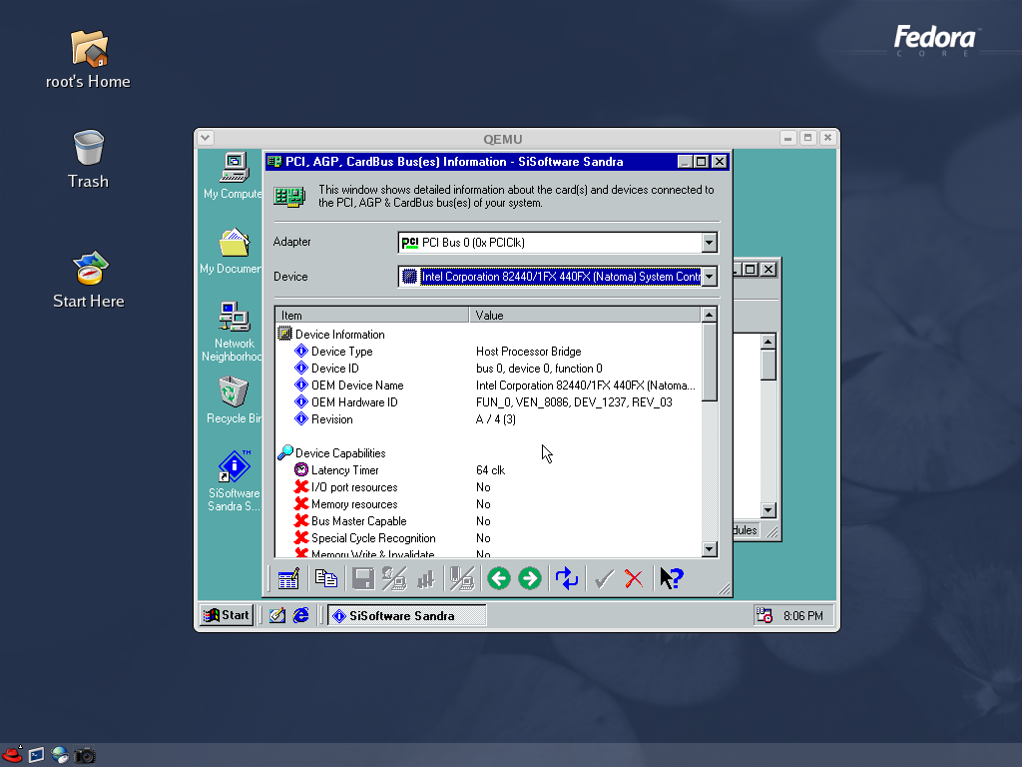
Task: Select the Bus Master Capable row
Action: tap(489, 520)
